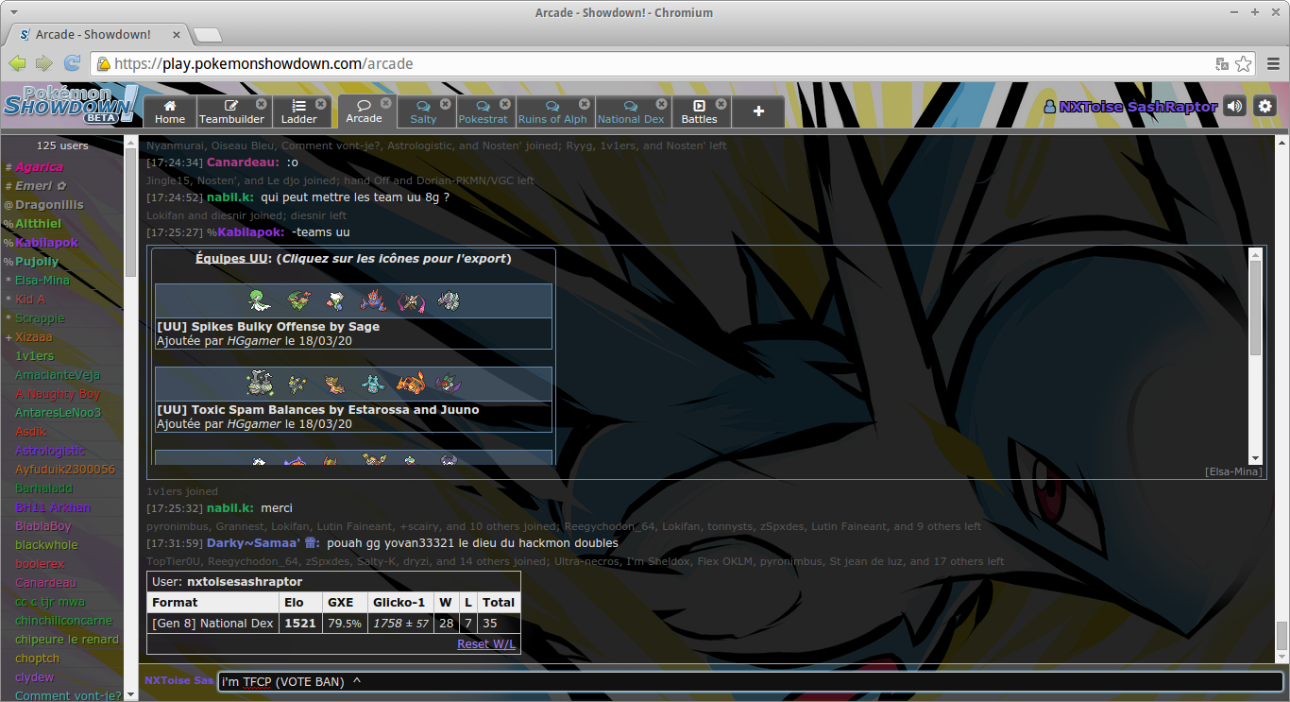
Task: Click the Reset W/L link
Action: [x=486, y=643]
